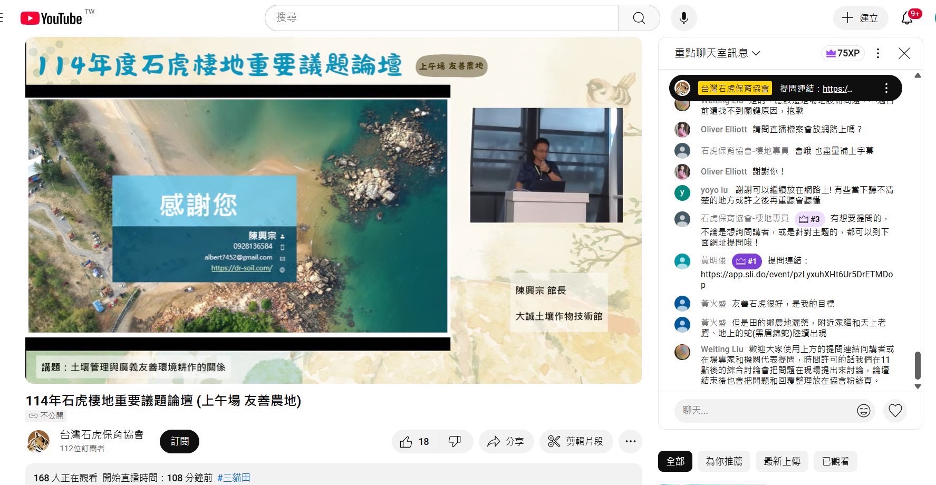Screen dimensions: 936x485
Task: Dislike the video with thumbs down
Action: pyautogui.click(x=455, y=442)
